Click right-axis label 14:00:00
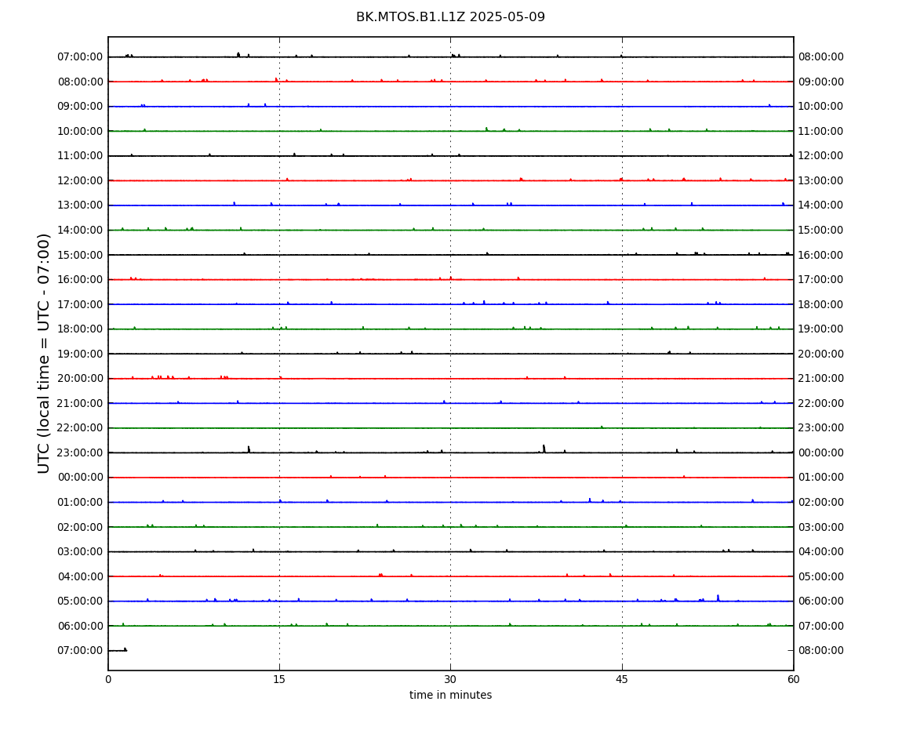Viewport: 902px width, 745px height. tap(821, 205)
